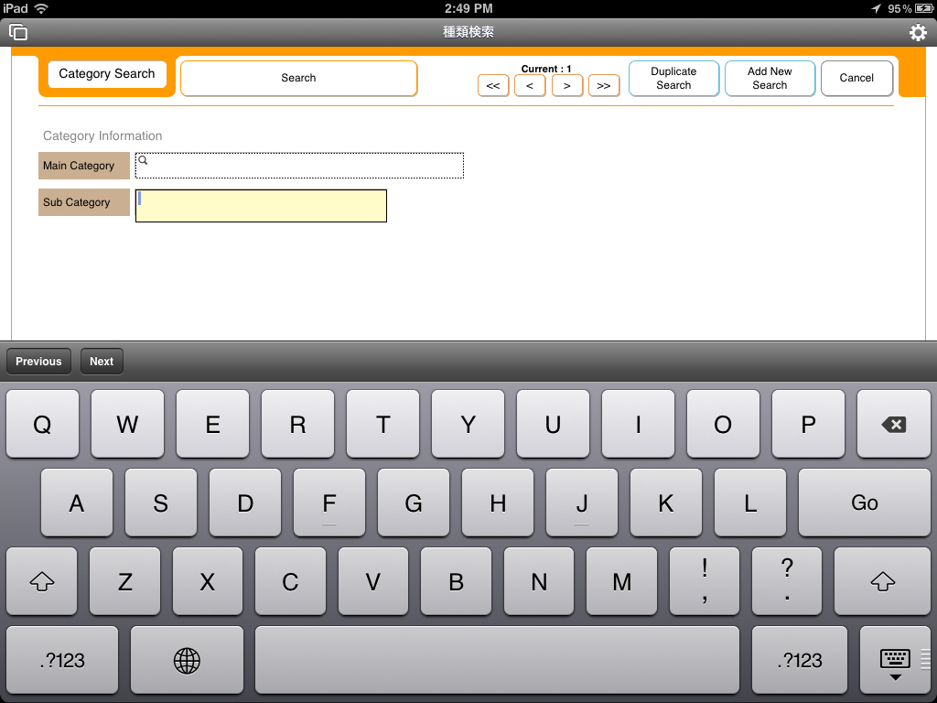Hide keyboard using the dismiss key
This screenshot has width=937, height=703.
coord(894,660)
